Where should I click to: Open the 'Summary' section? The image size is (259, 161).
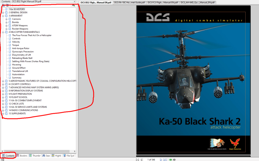click(x=17, y=78)
